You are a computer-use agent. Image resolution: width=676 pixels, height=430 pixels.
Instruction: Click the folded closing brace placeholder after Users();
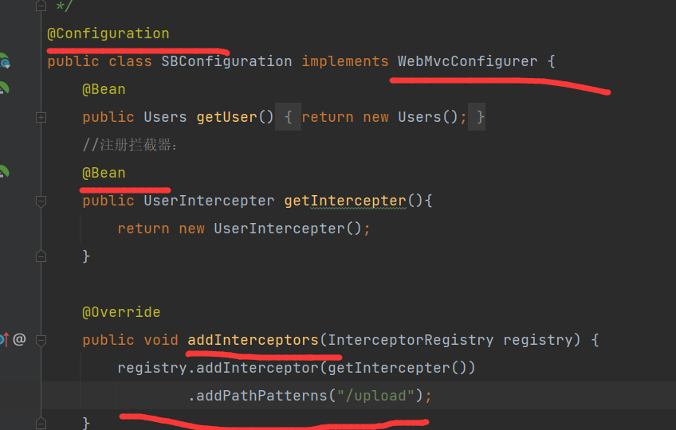(x=477, y=117)
